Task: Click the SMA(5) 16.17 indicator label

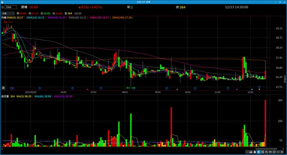Action: pyautogui.click(x=16, y=18)
